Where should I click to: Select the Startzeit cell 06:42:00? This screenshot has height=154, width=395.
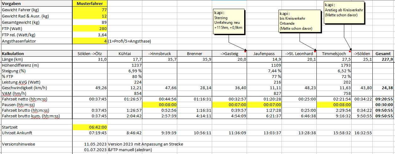(90, 127)
